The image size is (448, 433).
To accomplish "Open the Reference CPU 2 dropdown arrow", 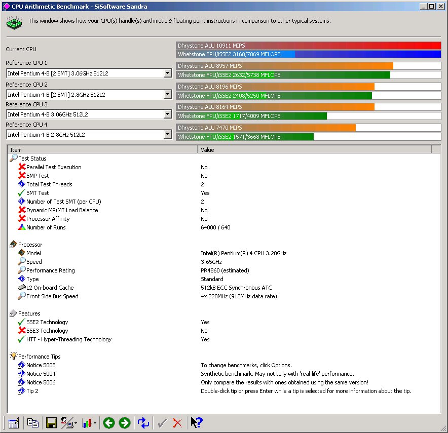I will click(168, 95).
